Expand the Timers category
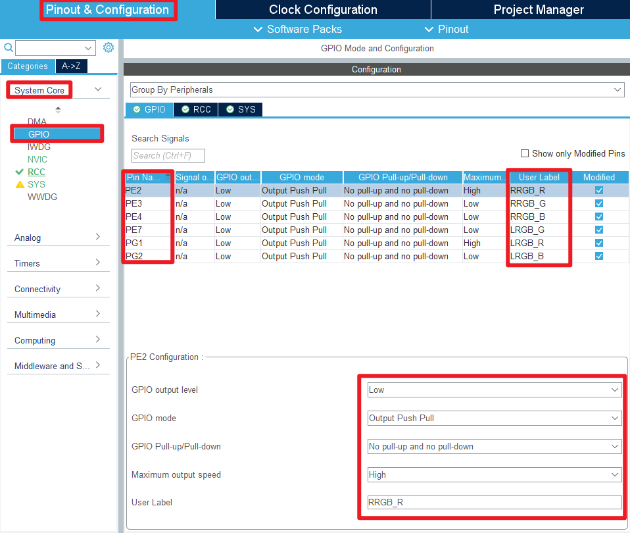The image size is (630, 533). [97, 263]
